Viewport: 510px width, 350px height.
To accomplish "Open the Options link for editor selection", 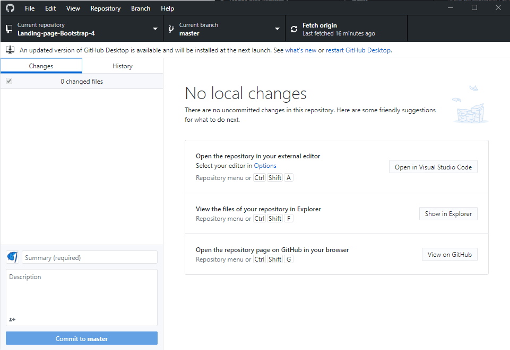I will coord(265,166).
